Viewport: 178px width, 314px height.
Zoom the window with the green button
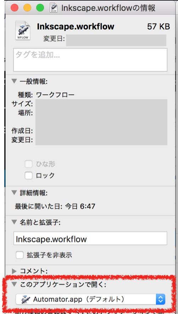(x=40, y=8)
